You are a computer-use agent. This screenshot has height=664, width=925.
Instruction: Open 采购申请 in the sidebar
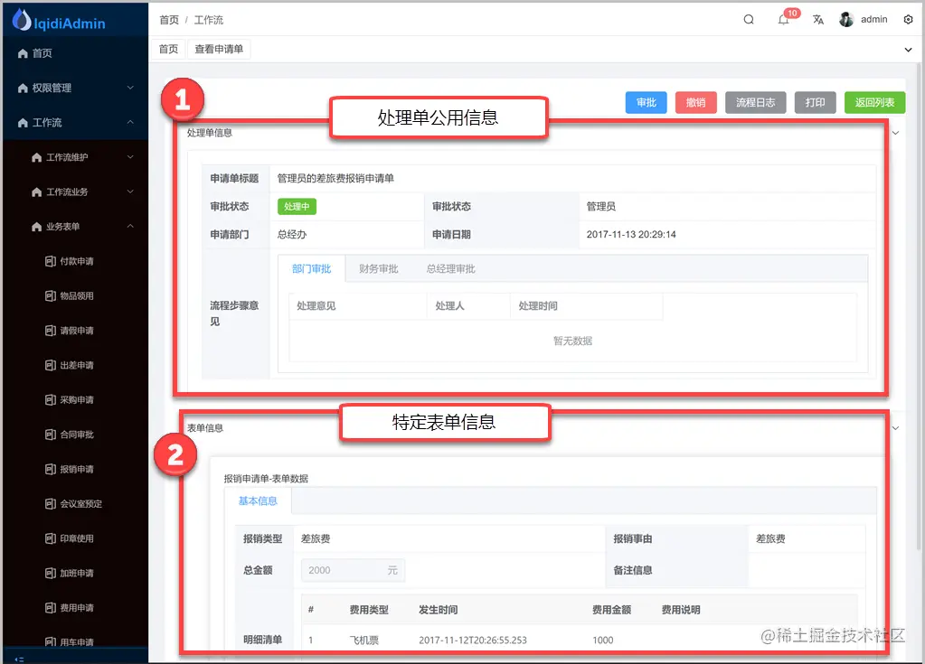77,400
